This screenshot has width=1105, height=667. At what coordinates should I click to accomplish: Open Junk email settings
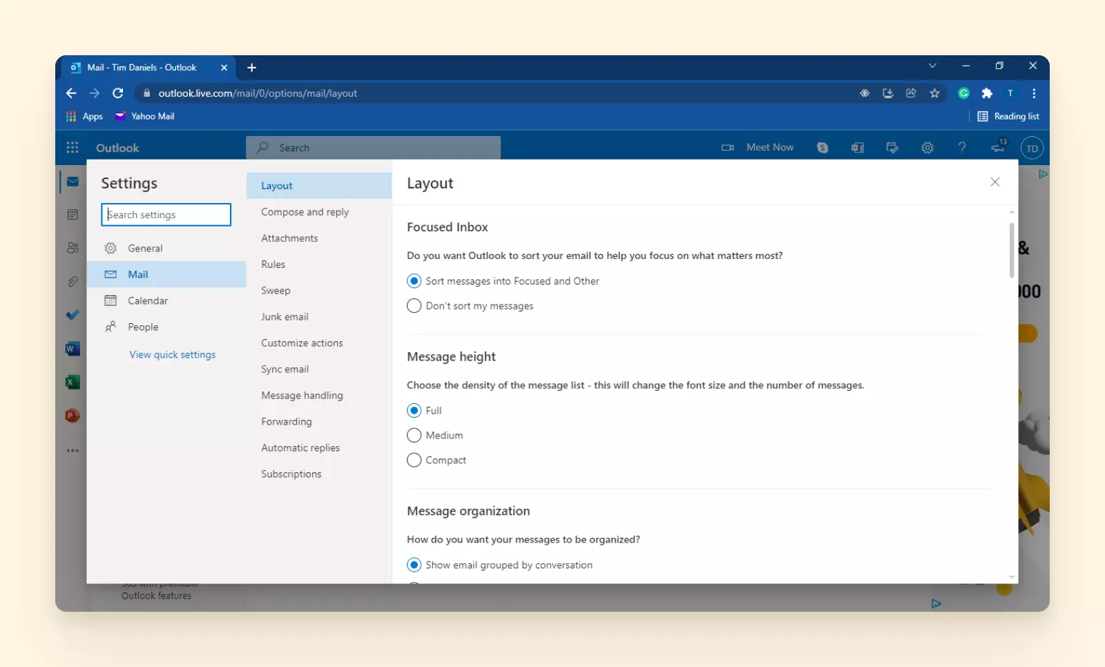click(319, 317)
